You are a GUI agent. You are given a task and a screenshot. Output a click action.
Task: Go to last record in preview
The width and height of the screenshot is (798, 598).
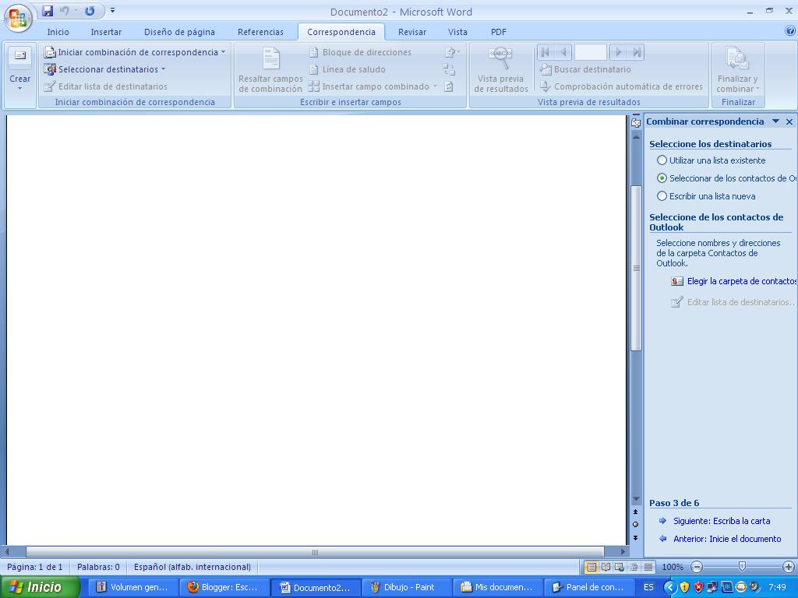[x=637, y=52]
